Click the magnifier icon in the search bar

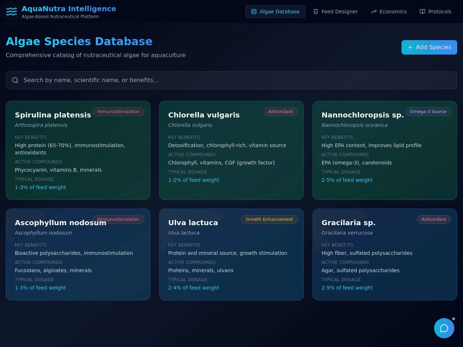(x=15, y=80)
